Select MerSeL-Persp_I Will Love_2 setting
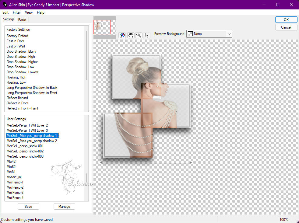The width and height of the screenshot is (299, 223). [27, 125]
